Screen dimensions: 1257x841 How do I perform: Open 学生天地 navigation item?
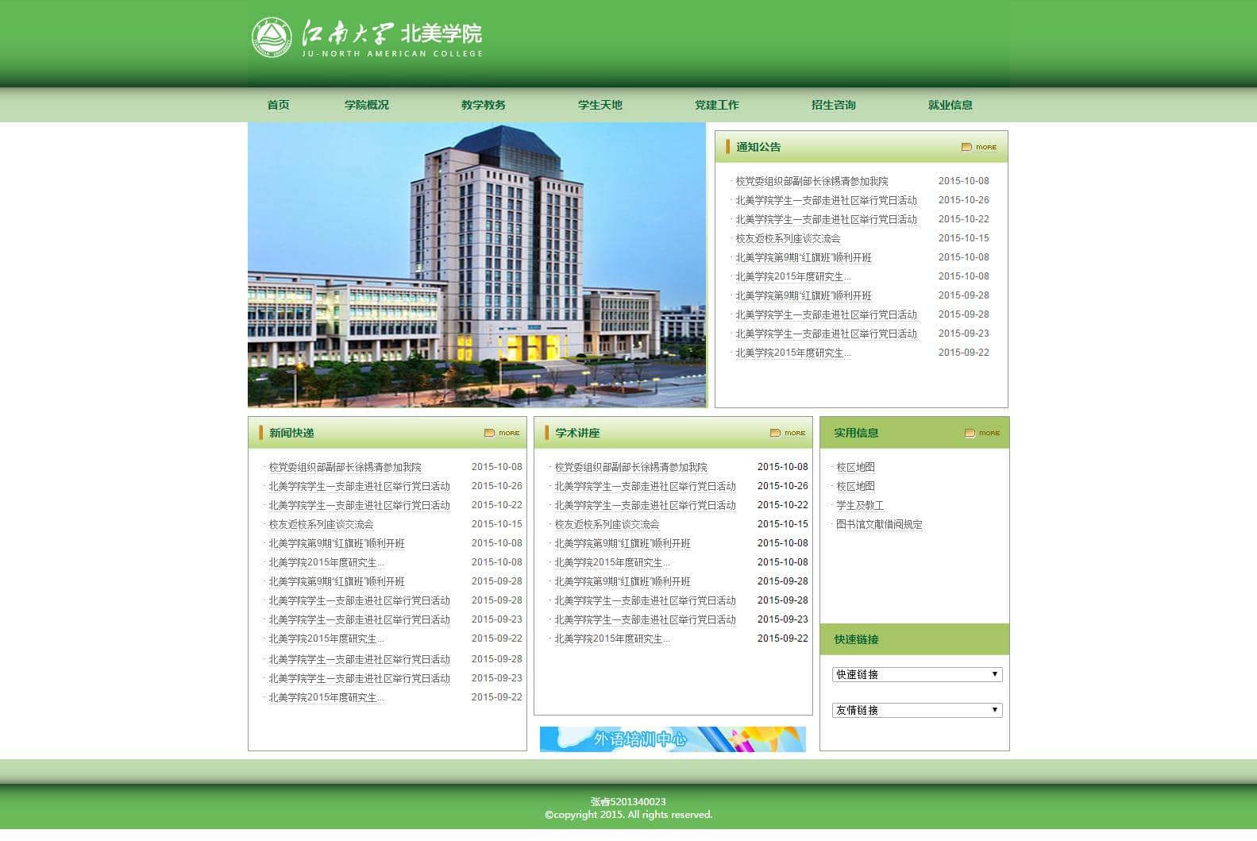[600, 105]
